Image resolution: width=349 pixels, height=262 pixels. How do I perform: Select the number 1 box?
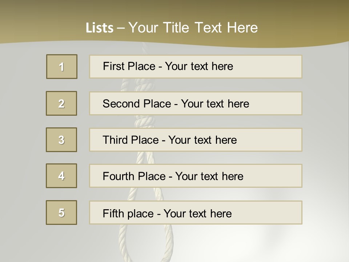point(62,67)
